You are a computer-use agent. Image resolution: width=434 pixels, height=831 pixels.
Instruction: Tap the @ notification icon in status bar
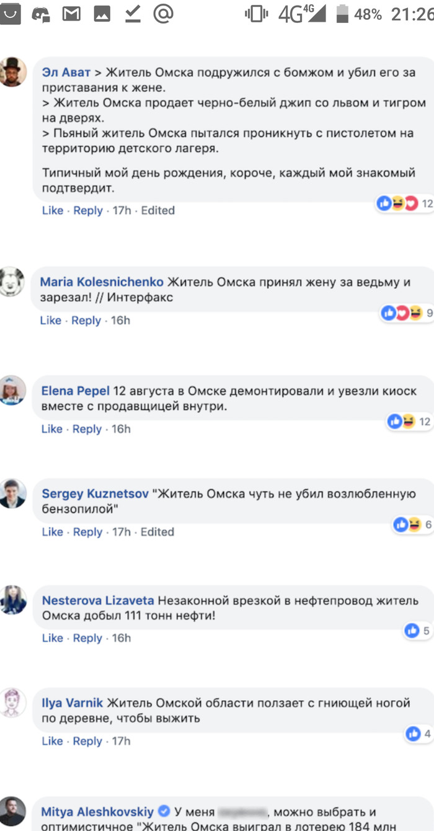point(163,14)
